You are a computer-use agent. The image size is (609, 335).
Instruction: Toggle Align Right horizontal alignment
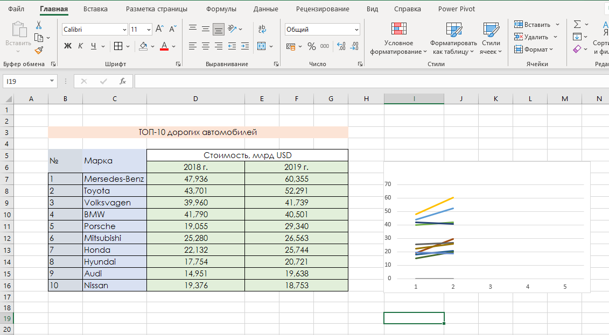[x=219, y=46]
